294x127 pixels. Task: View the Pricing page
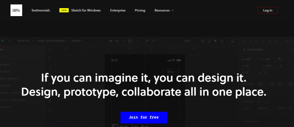(x=140, y=10)
